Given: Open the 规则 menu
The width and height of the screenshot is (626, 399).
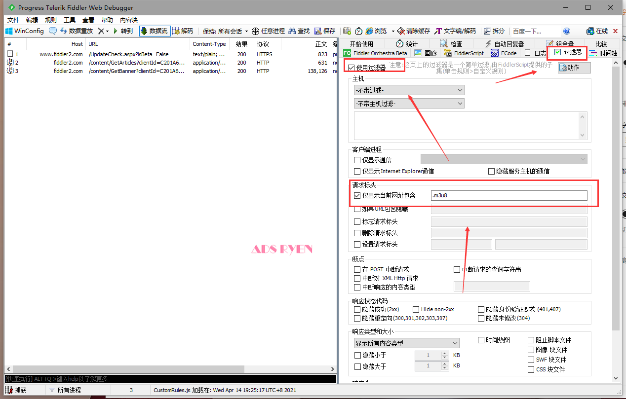Looking at the screenshot, I should tap(50, 20).
